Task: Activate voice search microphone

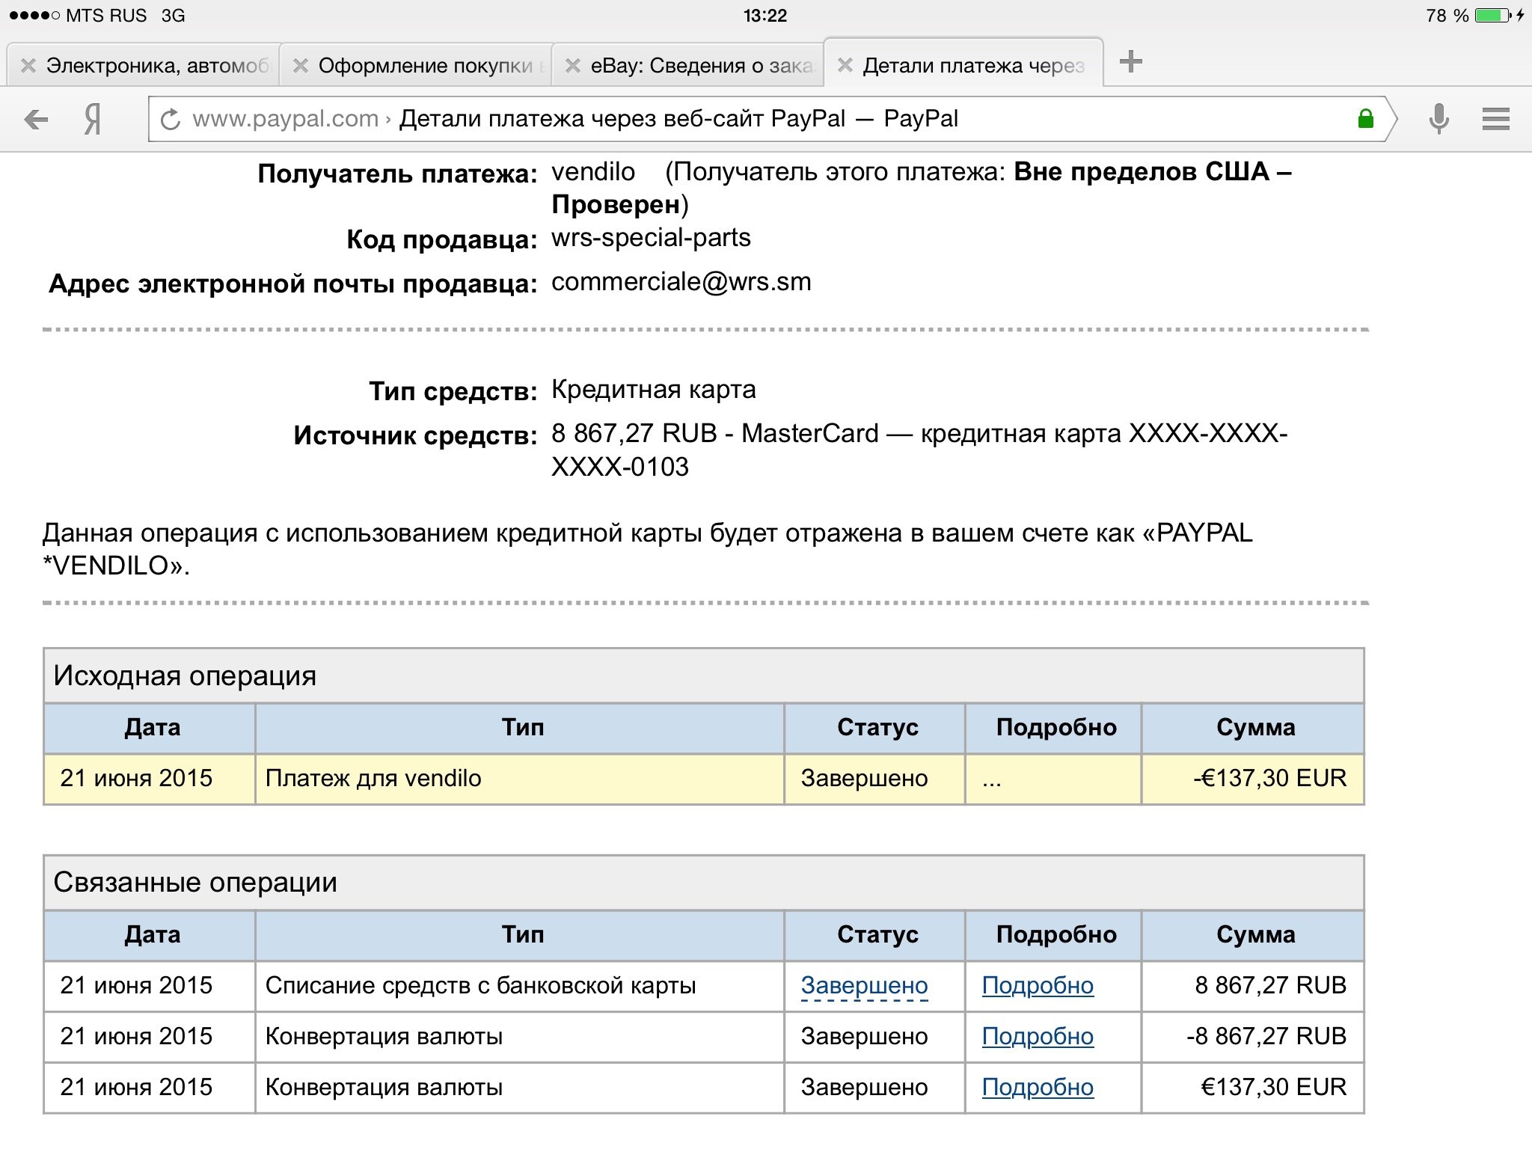Action: coord(1438,119)
